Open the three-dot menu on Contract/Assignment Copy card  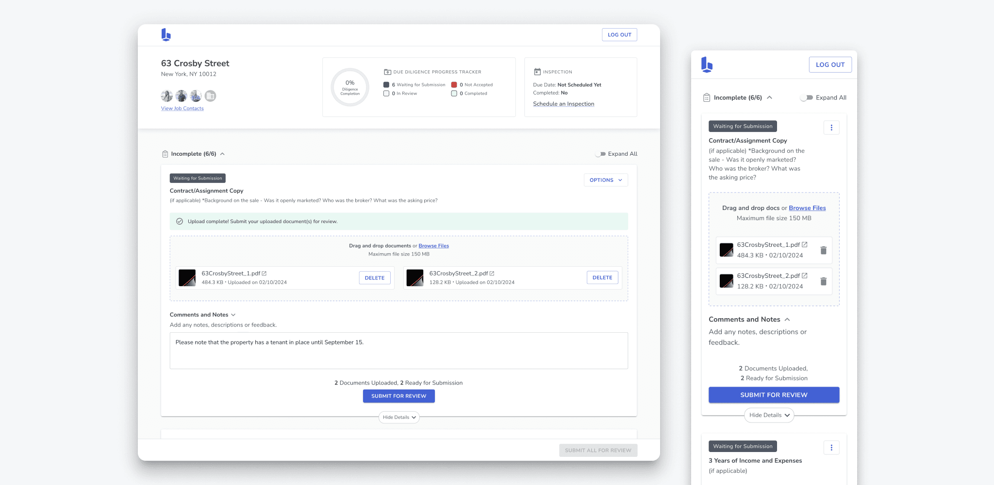click(x=831, y=127)
